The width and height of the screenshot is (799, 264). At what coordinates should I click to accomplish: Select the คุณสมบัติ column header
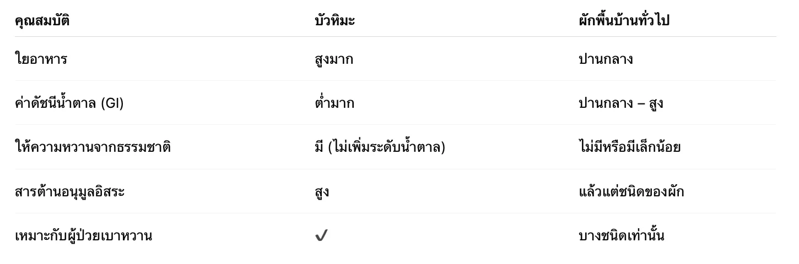42,21
